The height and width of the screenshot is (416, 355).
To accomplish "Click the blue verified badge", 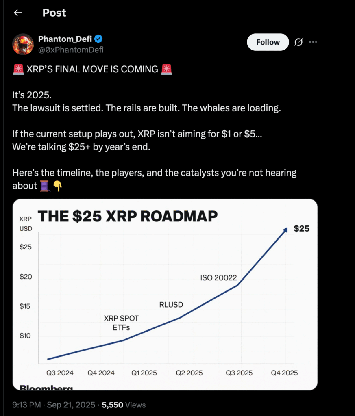I will click(x=98, y=39).
